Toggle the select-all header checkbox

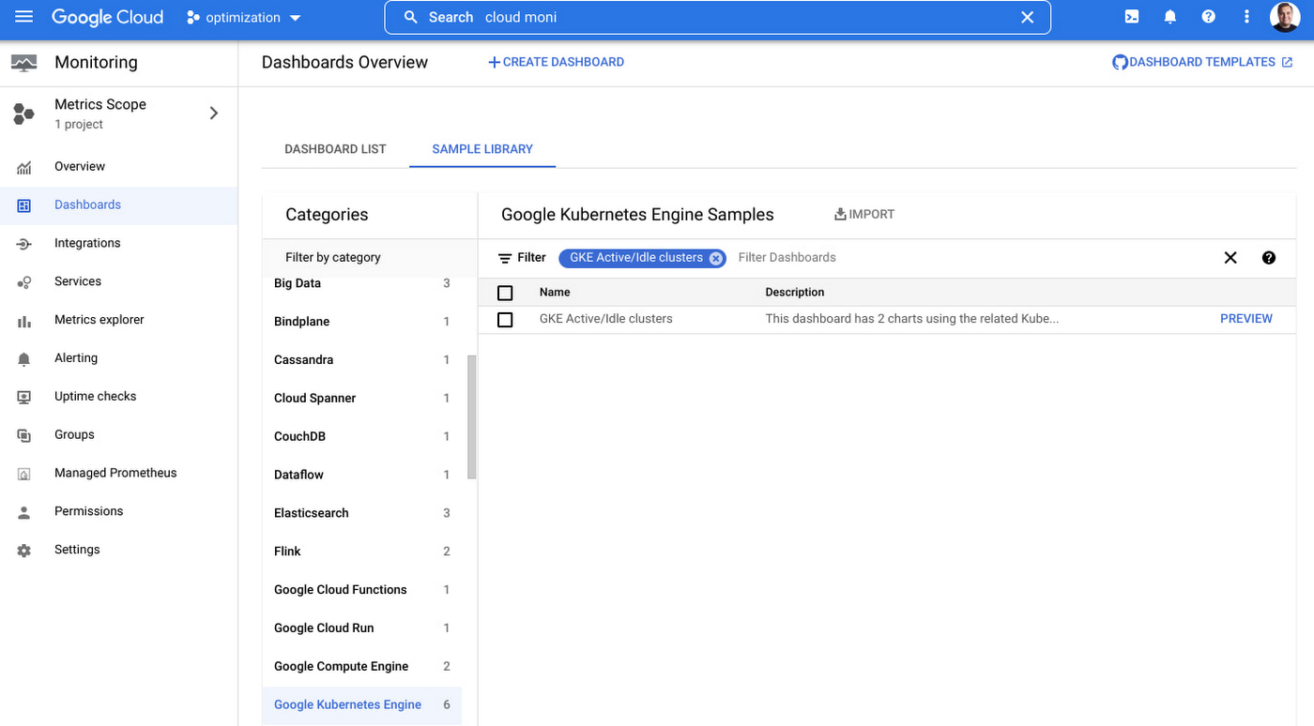[505, 293]
